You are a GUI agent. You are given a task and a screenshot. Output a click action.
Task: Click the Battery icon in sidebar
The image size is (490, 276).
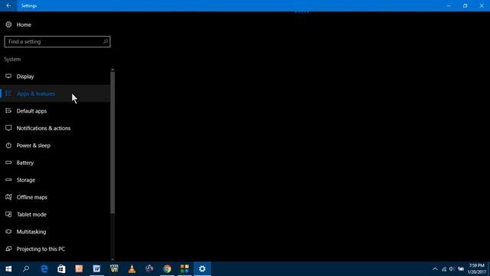(8, 163)
